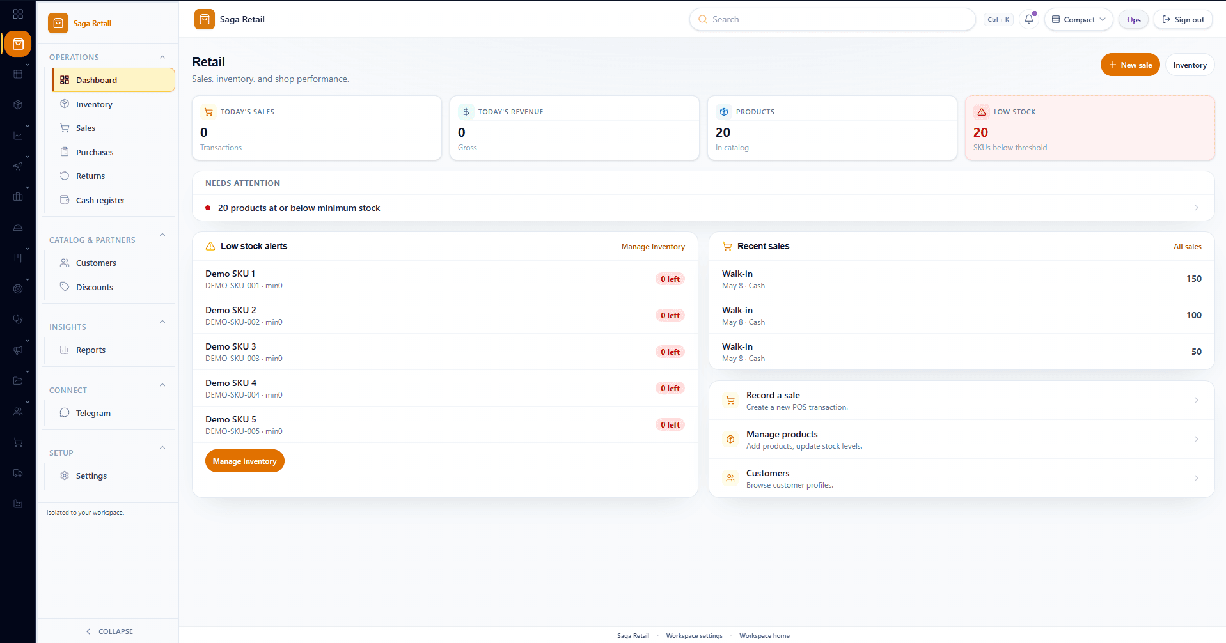
Task: Open the Customers quick action card
Action: 961,478
